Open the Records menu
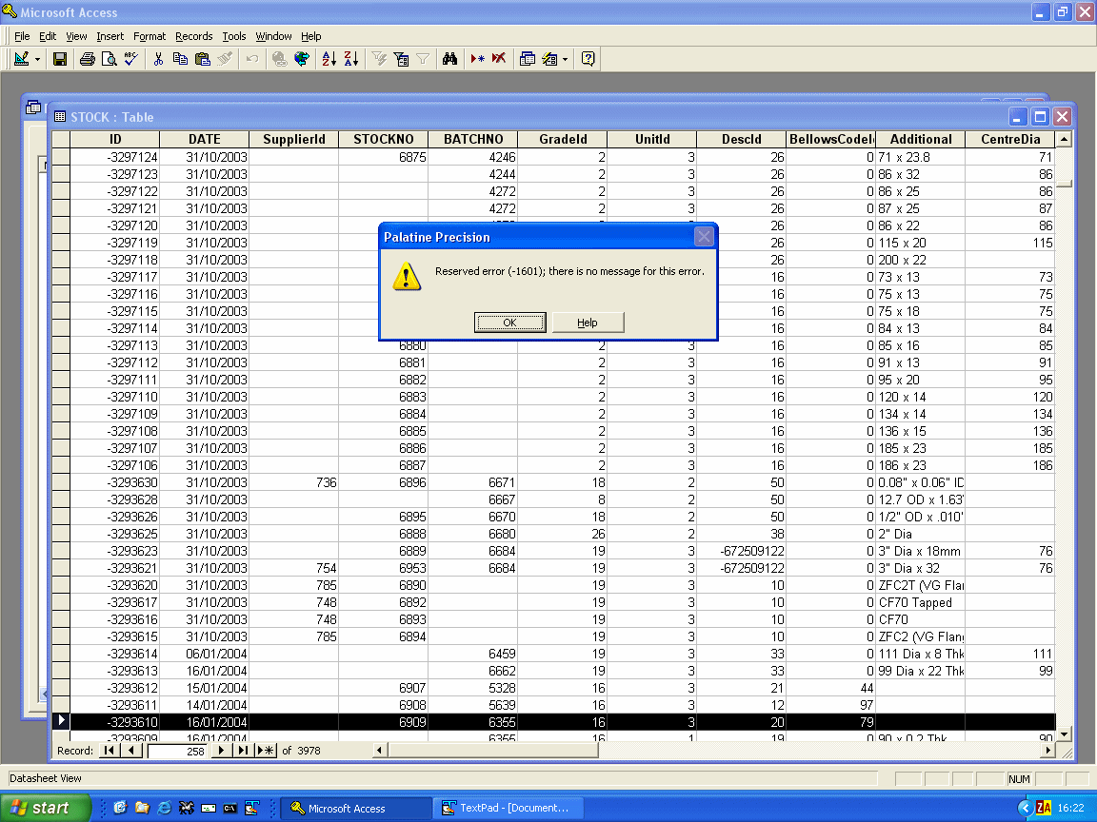1097x822 pixels. pyautogui.click(x=194, y=36)
